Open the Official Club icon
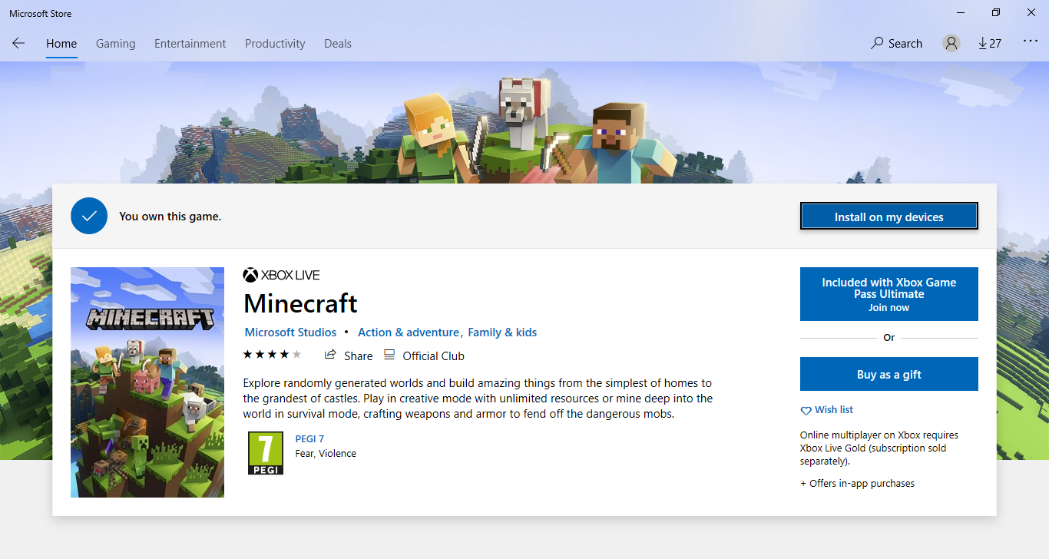Screen dimensions: 1049x559 click(389, 355)
